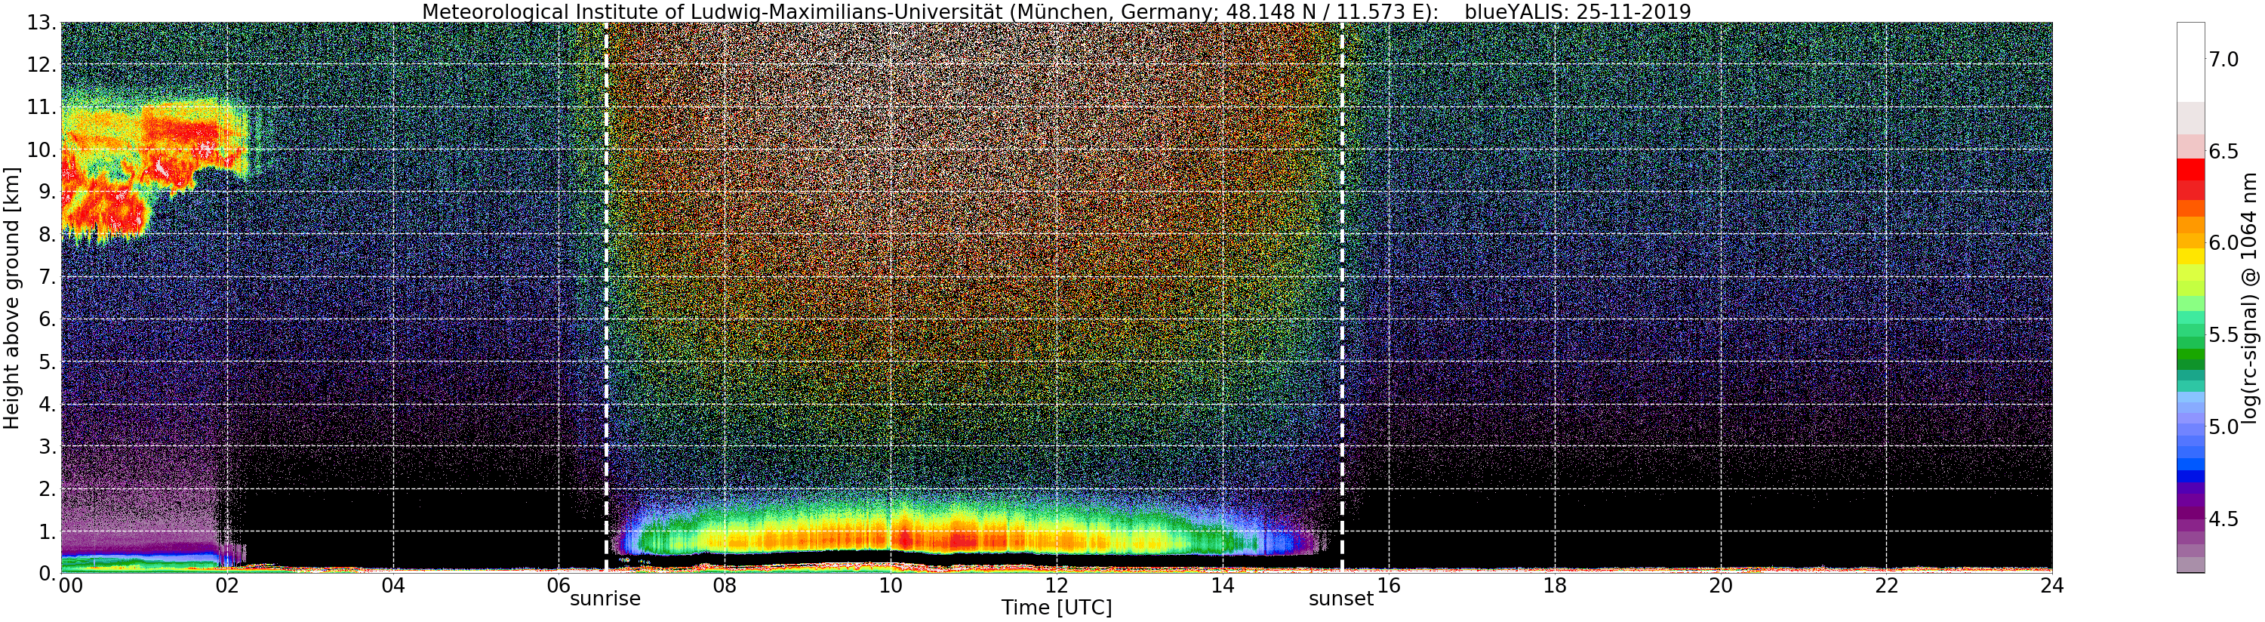This screenshot has height=622, width=2265.
Task: Click the colorbar tick label '6.5'
Action: (x=2223, y=151)
